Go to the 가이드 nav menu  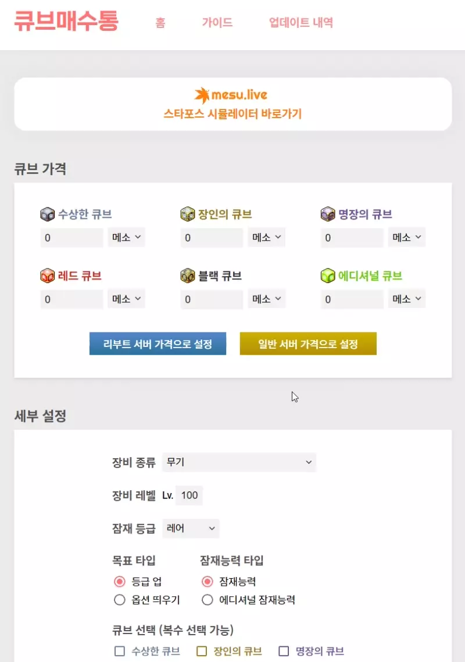tap(217, 23)
